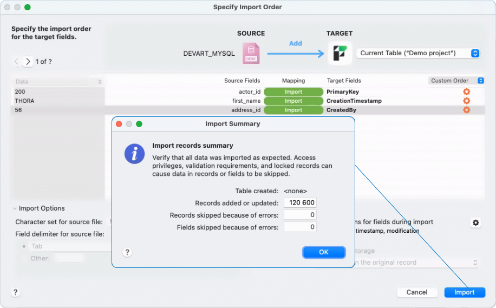Select the data value 200
The image size is (496, 308).
(x=20, y=91)
